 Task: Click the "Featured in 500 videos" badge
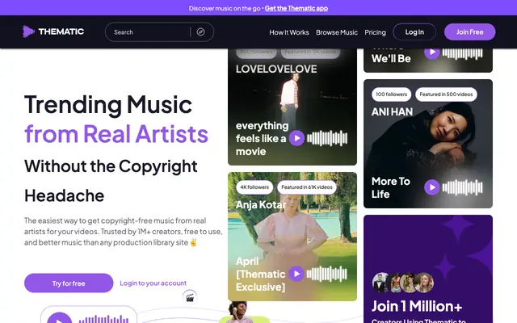click(x=446, y=94)
